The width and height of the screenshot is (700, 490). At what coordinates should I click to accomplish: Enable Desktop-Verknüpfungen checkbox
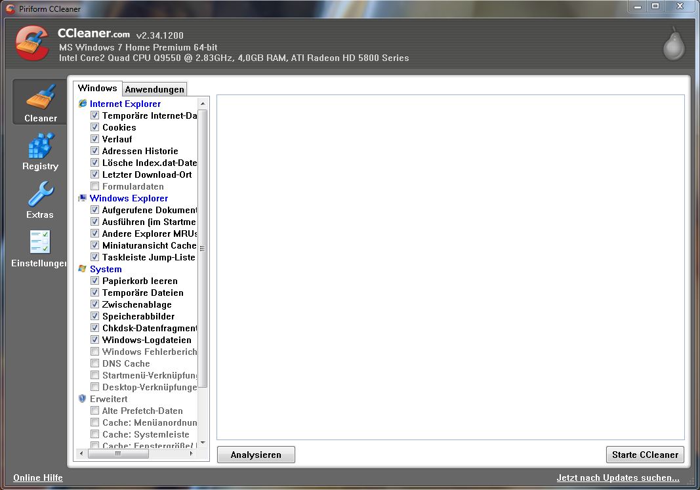(x=94, y=387)
